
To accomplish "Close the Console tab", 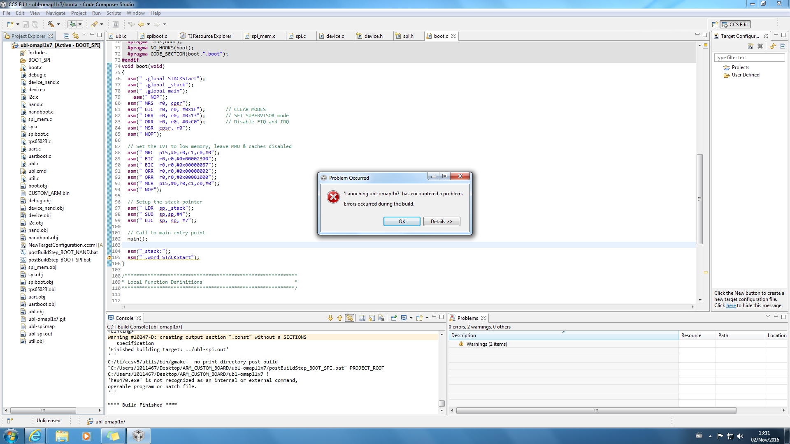I will 139,318.
